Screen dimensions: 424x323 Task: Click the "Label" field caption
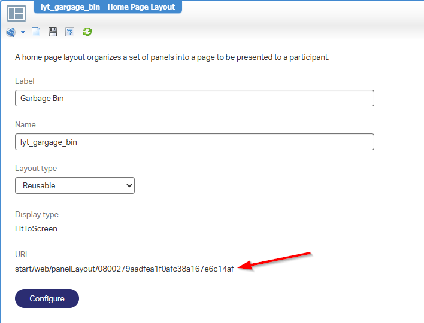pyautogui.click(x=25, y=81)
